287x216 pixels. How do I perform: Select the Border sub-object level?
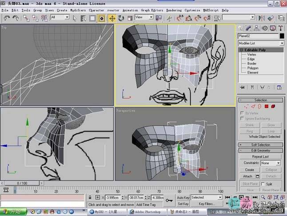(251, 64)
